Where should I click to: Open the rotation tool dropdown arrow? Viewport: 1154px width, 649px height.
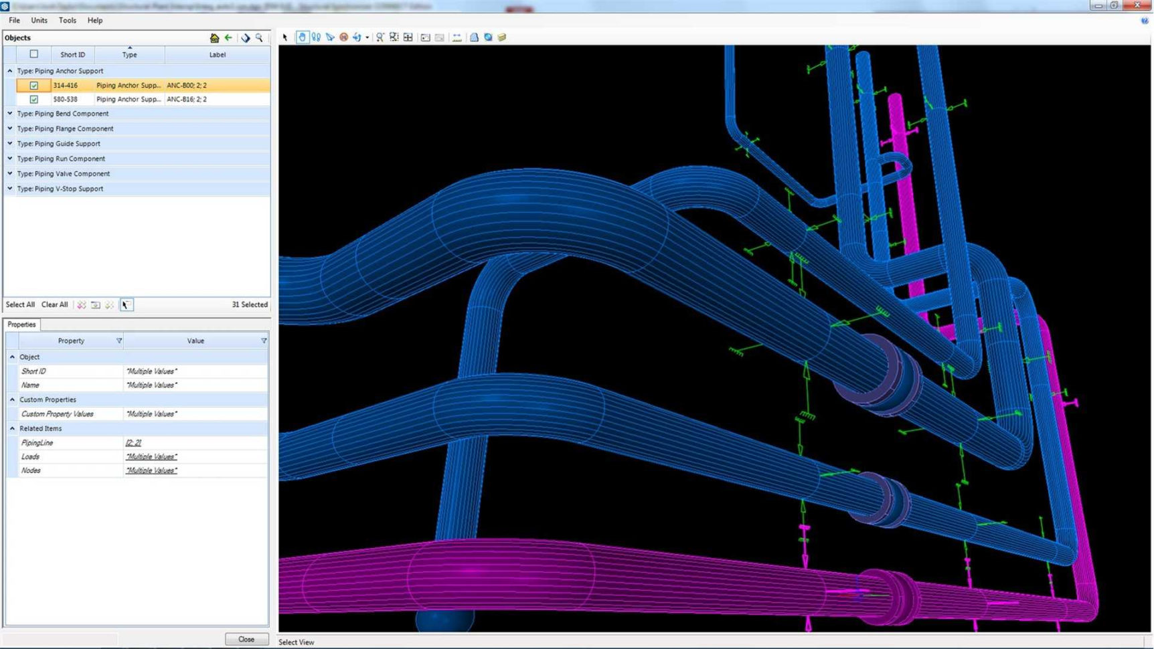(367, 37)
